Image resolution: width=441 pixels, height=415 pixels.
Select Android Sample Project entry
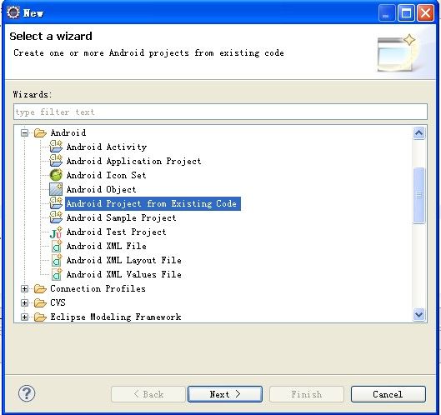[121, 217]
